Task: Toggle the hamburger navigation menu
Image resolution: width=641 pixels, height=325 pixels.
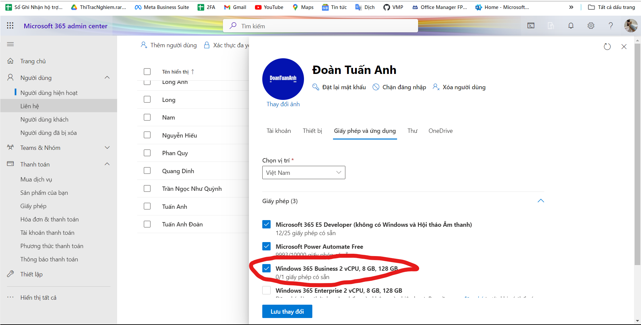Action: pyautogui.click(x=10, y=44)
